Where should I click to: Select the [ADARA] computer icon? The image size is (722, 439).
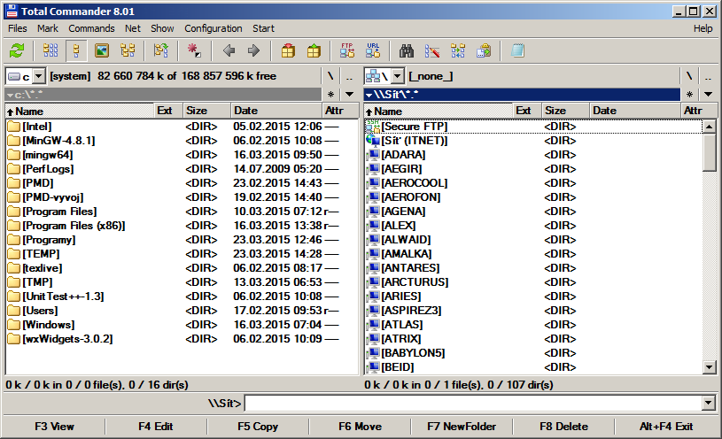pos(372,155)
